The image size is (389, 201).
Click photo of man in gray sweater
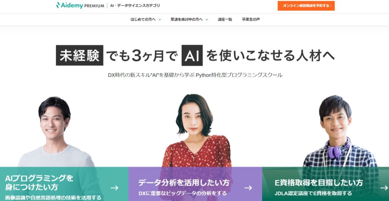(x=55, y=132)
